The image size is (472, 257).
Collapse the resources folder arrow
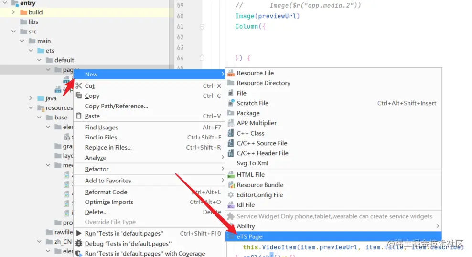coord(31,108)
